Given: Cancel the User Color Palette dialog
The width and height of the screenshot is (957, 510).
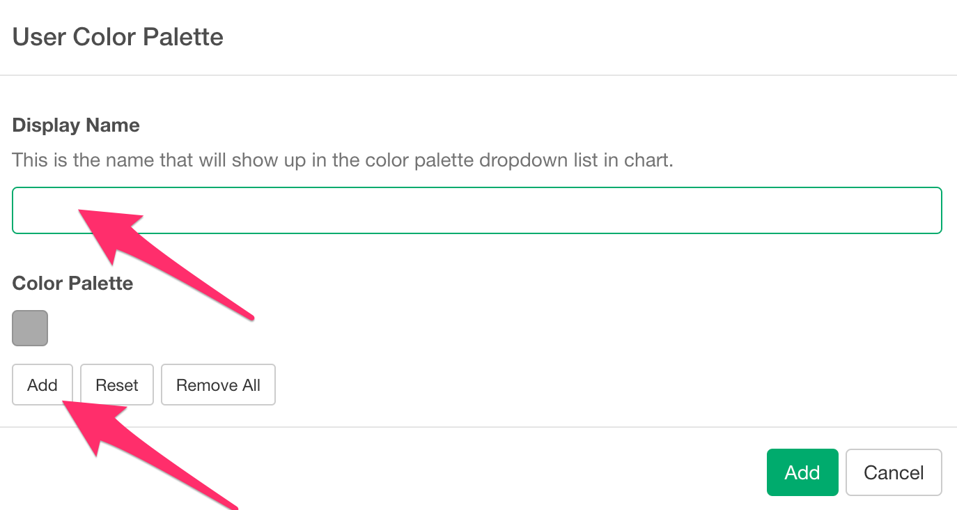Looking at the screenshot, I should (x=894, y=472).
